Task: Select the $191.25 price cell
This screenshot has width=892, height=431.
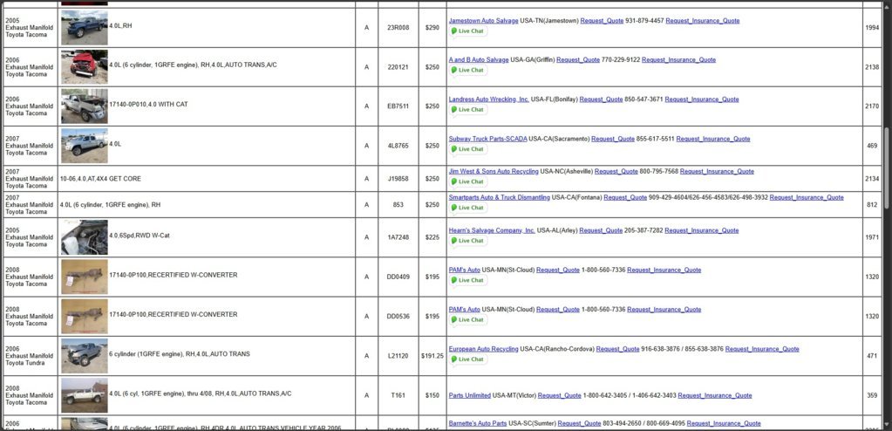Action: coord(432,356)
